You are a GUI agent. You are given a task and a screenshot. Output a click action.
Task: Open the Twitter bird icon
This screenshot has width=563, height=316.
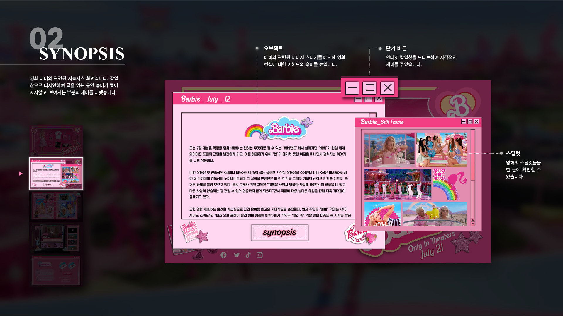tap(237, 255)
